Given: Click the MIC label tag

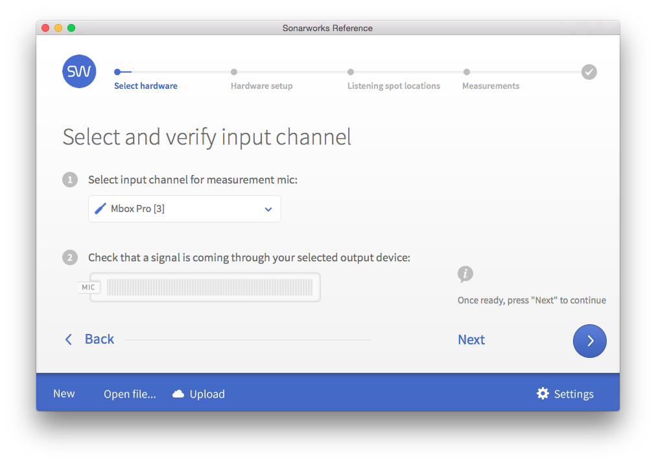Looking at the screenshot, I should click(x=89, y=287).
